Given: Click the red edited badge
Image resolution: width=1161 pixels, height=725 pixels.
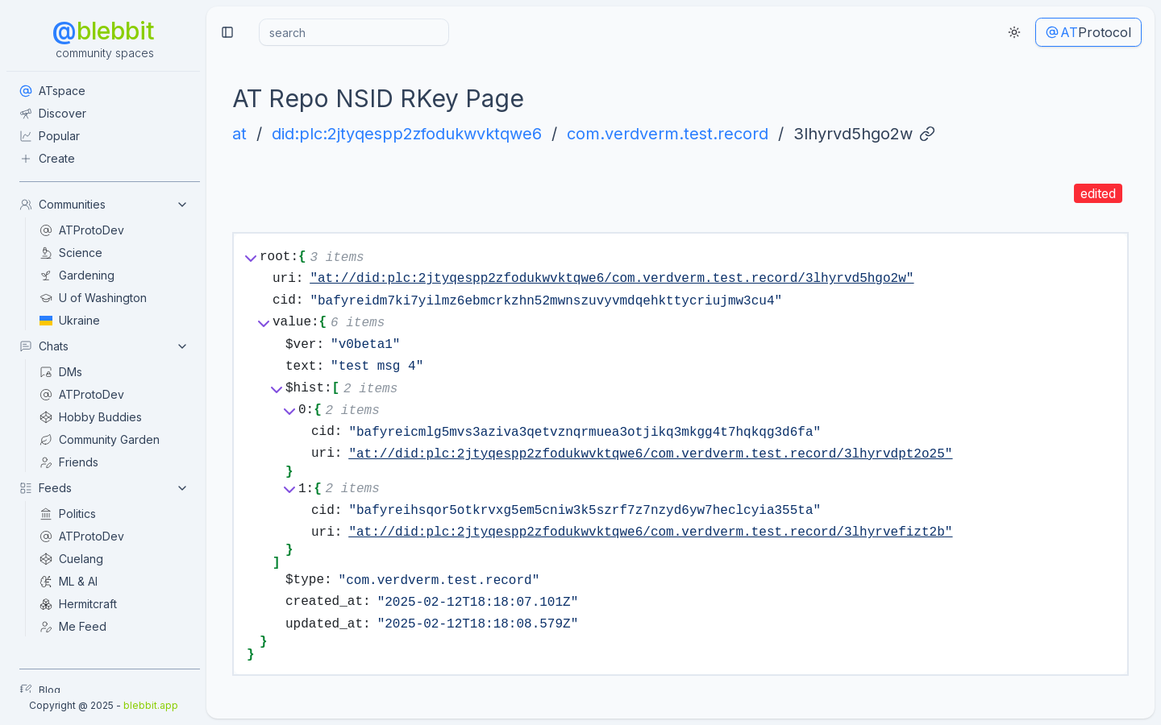Looking at the screenshot, I should (1098, 193).
